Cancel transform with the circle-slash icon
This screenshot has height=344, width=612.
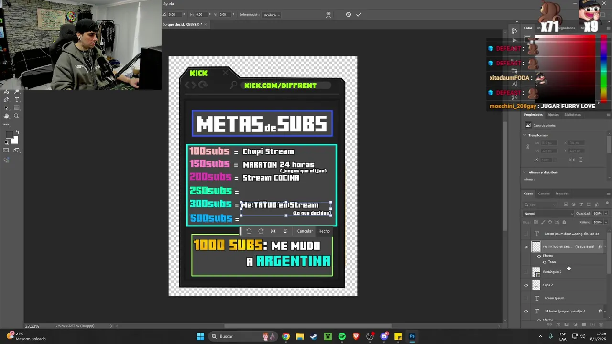[349, 15]
